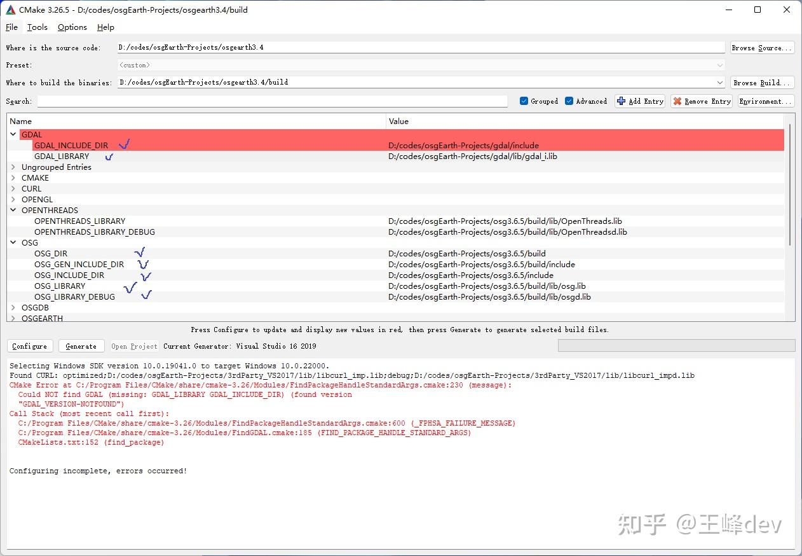The image size is (802, 556).
Task: Click the Generate button
Action: pyautogui.click(x=81, y=346)
